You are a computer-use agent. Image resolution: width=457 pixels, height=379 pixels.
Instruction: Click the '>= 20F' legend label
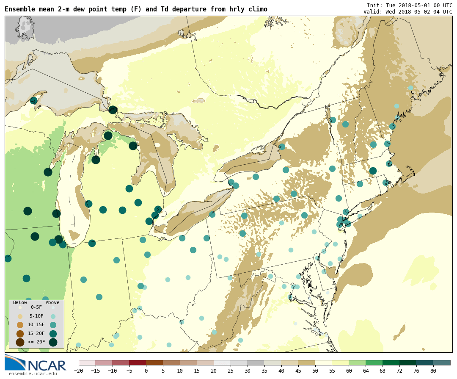36,342
